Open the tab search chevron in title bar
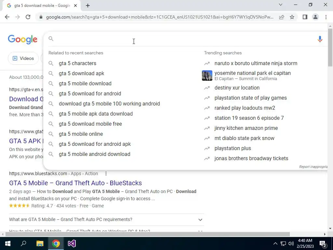 (x=281, y=5)
